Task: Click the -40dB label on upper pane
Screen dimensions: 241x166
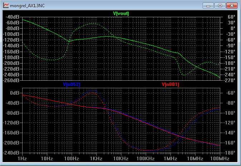Action: click(x=12, y=17)
